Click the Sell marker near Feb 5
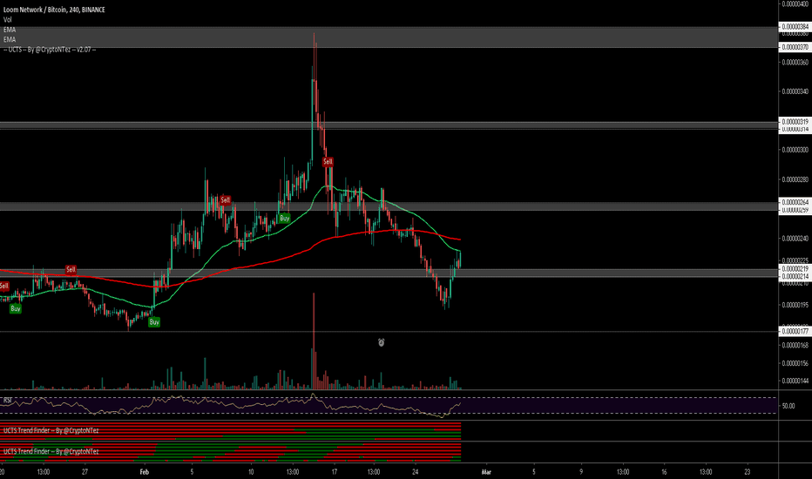Viewport: 812px width, 479px height. click(x=226, y=200)
